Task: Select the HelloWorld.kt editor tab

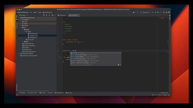Action: [74, 15]
